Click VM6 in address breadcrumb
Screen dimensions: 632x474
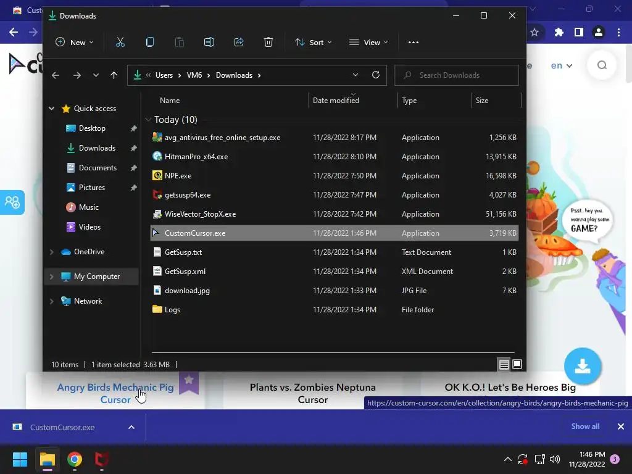(x=194, y=75)
